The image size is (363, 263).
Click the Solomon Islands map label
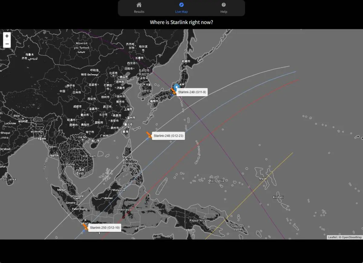(x=238, y=228)
